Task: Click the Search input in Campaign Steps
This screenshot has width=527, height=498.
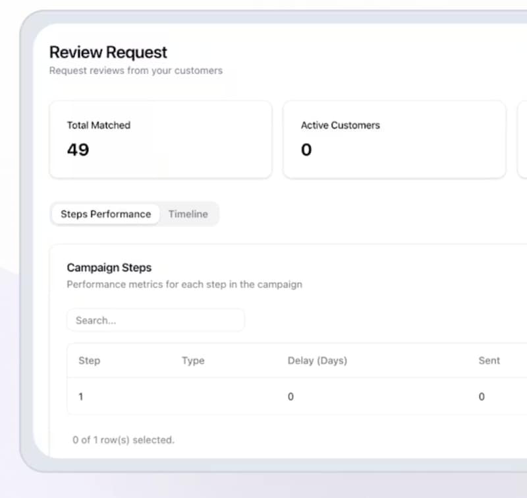Action: pyautogui.click(x=155, y=321)
